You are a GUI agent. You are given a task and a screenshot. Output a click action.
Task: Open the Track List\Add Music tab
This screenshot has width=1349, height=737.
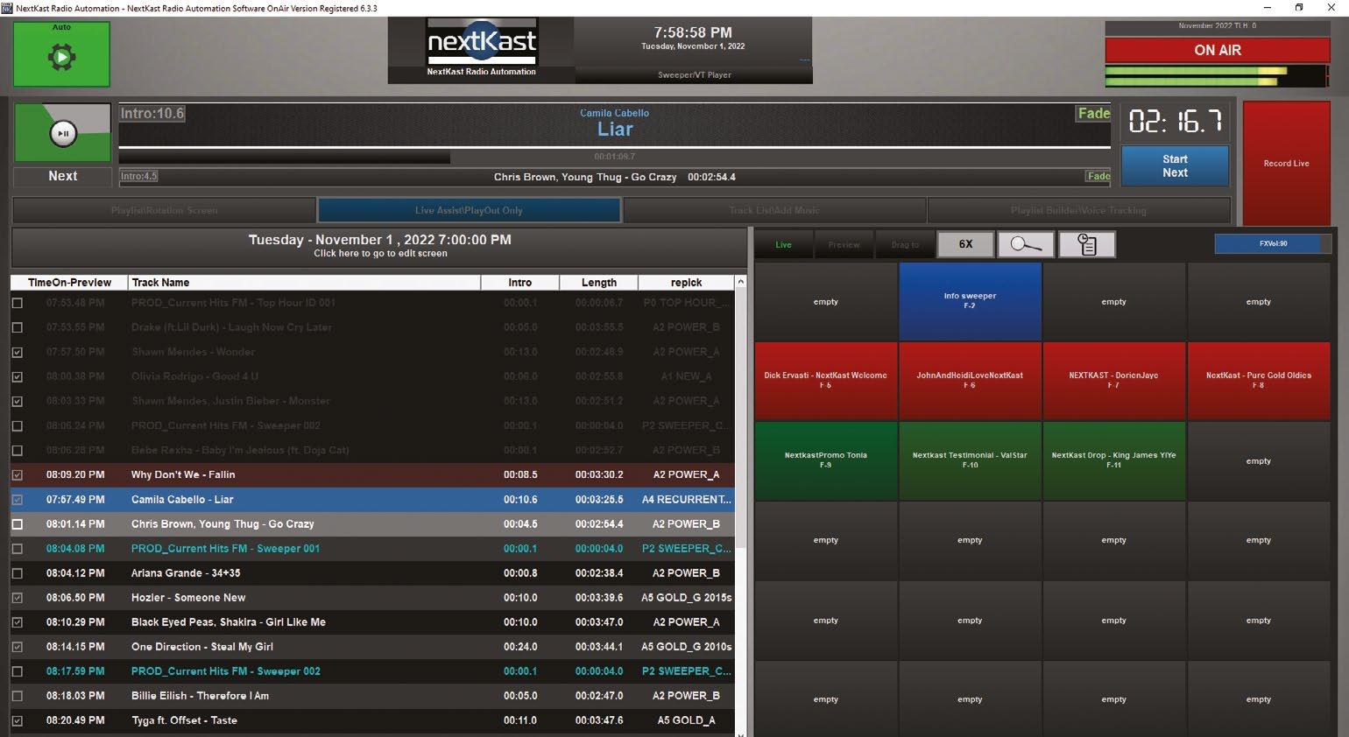pyautogui.click(x=774, y=210)
